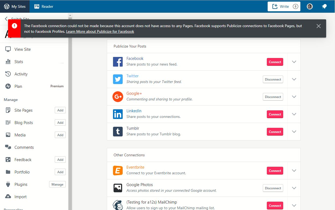Disconnect Google Photos
This screenshot has height=210, width=335.
(273, 188)
